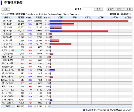Screen dimensions: 134x112
Task: Click the 米ドル/円 row label
Action: (8, 21)
